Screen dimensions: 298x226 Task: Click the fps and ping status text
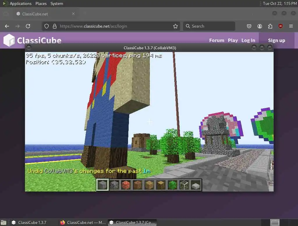(x=94, y=55)
